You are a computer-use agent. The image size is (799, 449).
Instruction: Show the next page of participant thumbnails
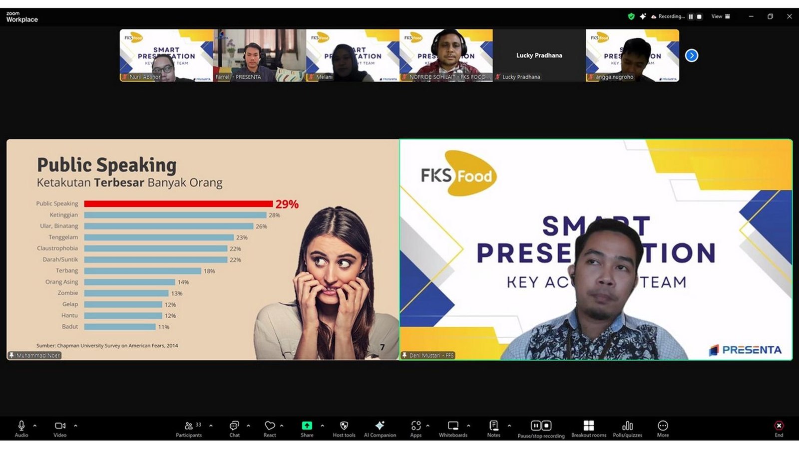tap(692, 55)
